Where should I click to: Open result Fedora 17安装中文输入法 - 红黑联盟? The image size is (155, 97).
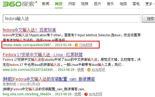43,55
